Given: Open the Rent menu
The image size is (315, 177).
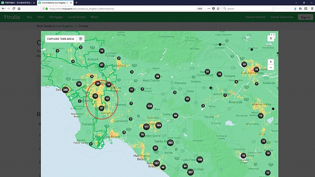Looking at the screenshot, I should coord(41,17).
